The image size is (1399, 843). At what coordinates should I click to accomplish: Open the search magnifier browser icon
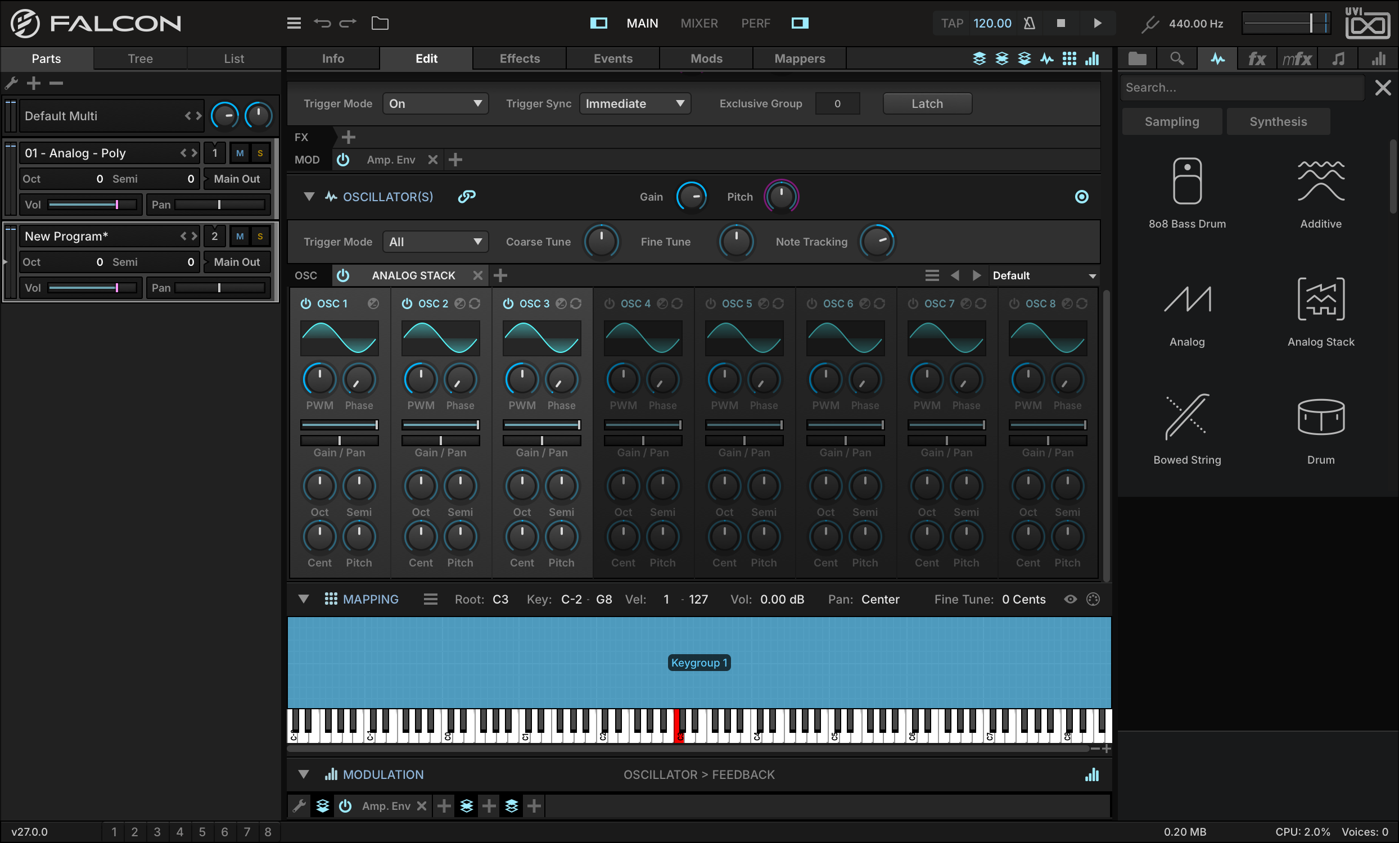click(x=1176, y=58)
